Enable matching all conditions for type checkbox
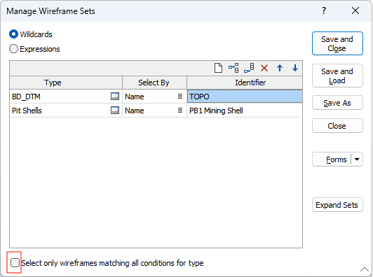 [x=15, y=263]
